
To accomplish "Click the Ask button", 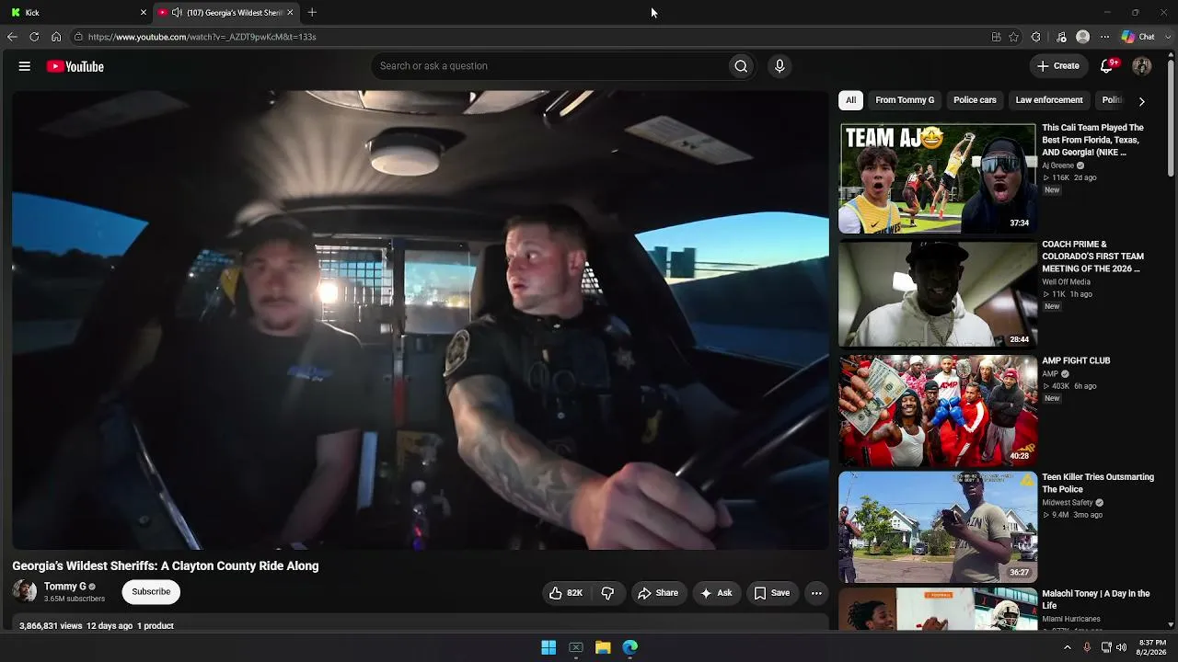I will pos(716,593).
